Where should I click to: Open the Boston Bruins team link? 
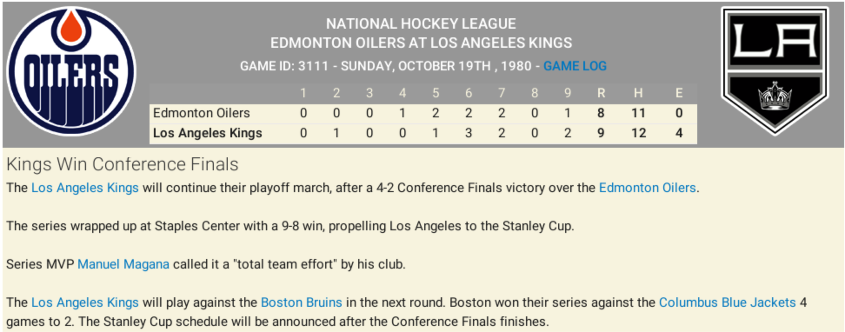pyautogui.click(x=301, y=302)
